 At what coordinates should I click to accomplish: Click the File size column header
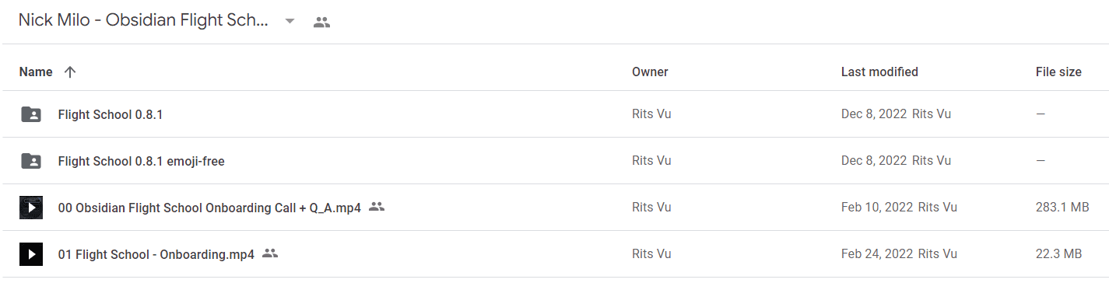(x=1058, y=72)
